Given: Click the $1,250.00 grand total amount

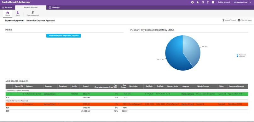Looking at the screenshot, I should pos(85,111).
